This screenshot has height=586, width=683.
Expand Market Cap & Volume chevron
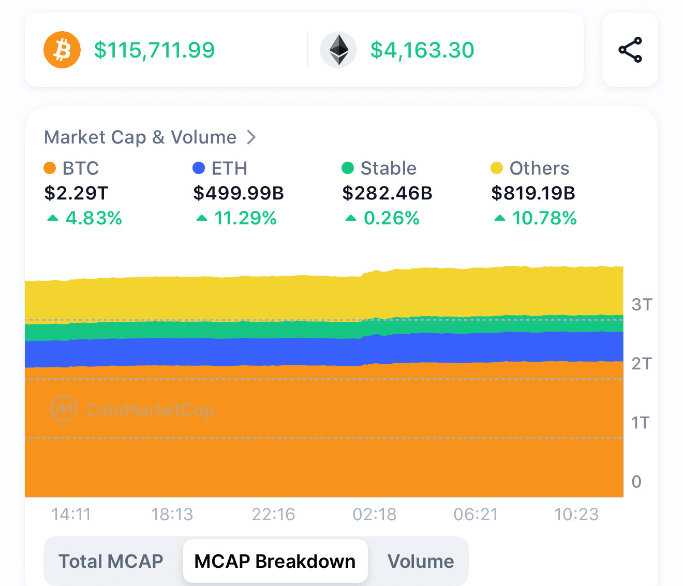click(x=251, y=137)
